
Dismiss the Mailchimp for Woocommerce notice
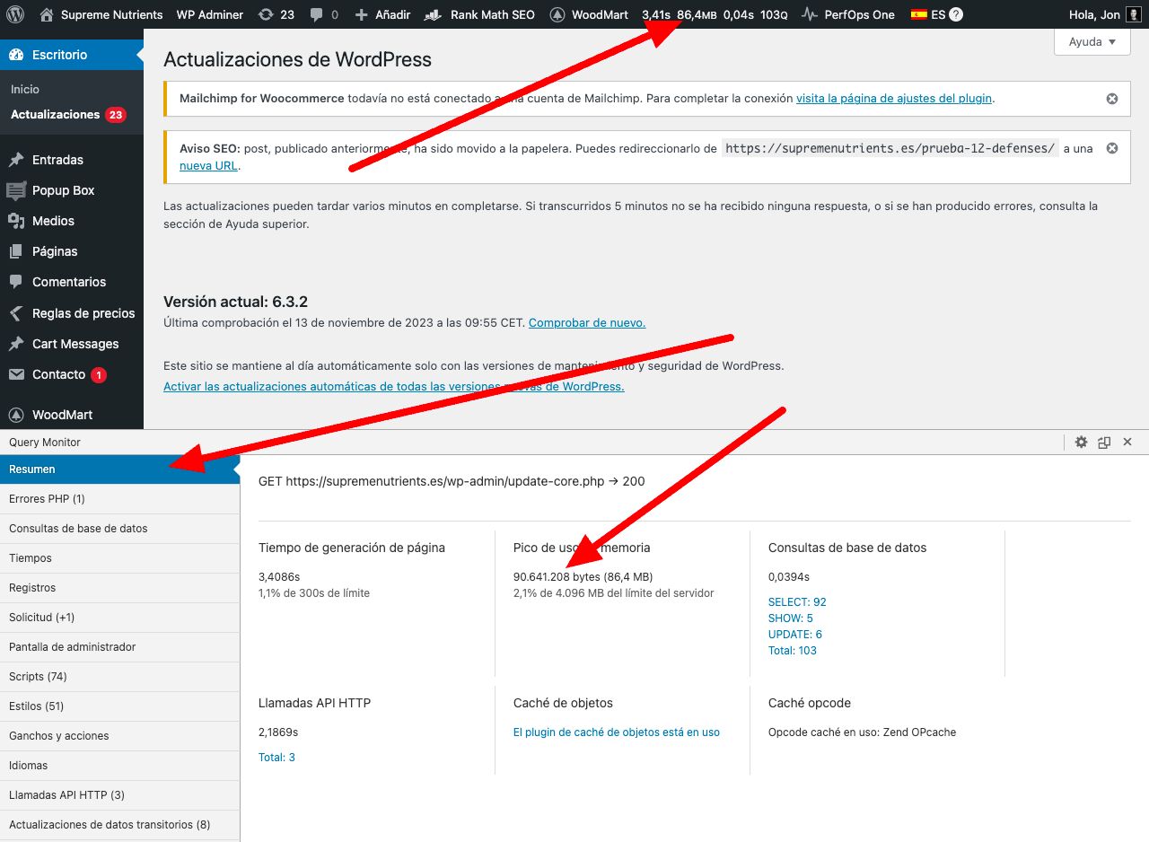tap(1112, 99)
